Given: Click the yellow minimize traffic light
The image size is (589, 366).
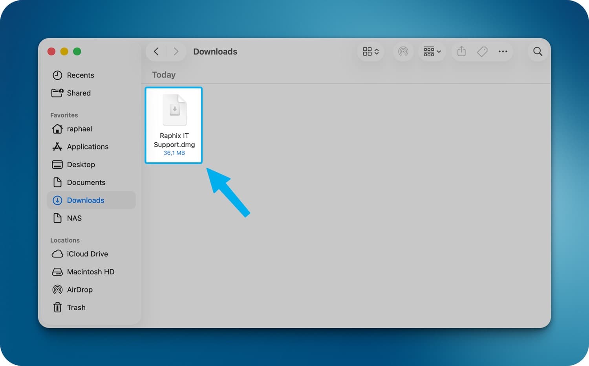Looking at the screenshot, I should [x=64, y=51].
